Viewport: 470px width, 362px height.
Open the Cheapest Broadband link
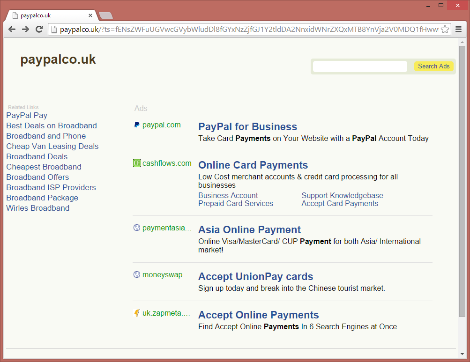pyautogui.click(x=44, y=167)
